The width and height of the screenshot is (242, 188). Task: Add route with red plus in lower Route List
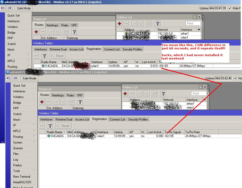pos(42,102)
